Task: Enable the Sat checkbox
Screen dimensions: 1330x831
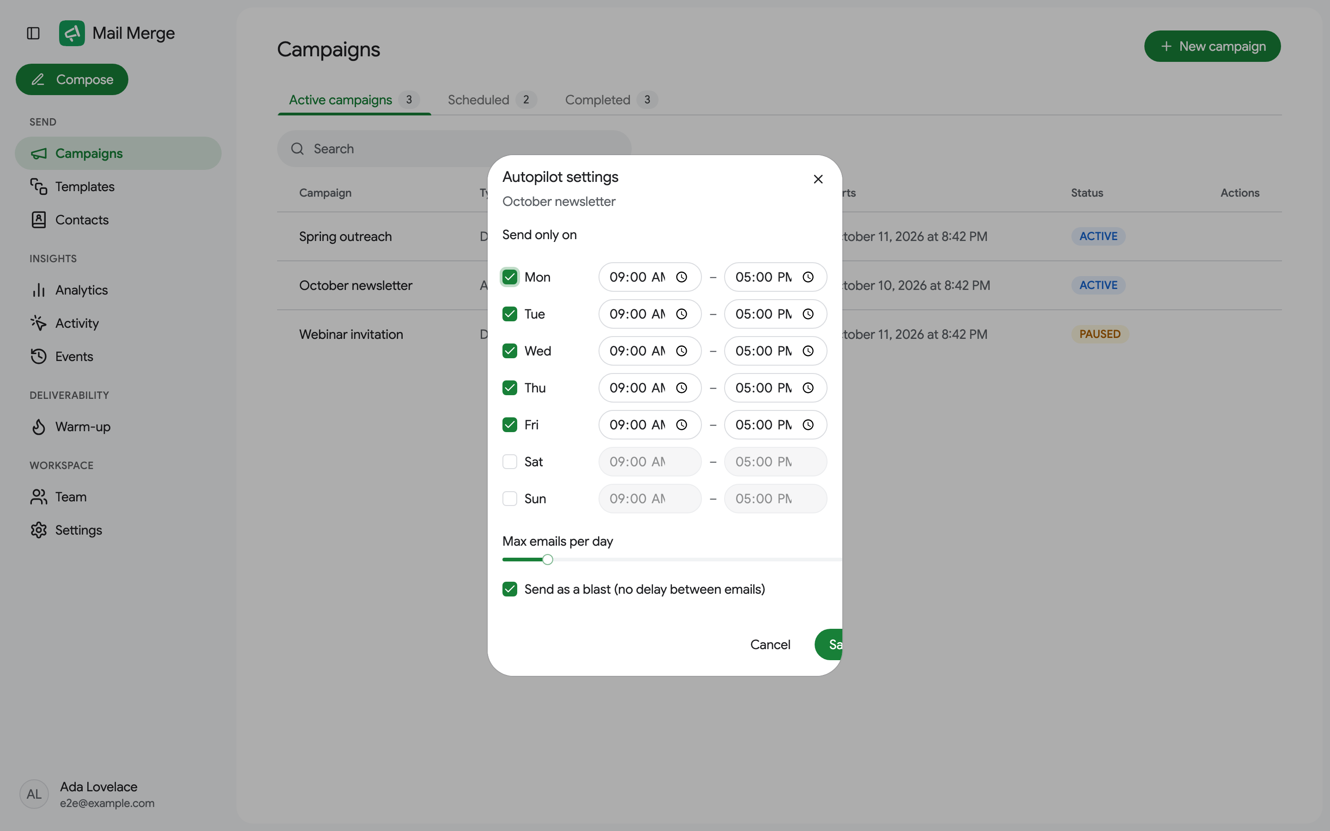Action: (509, 462)
